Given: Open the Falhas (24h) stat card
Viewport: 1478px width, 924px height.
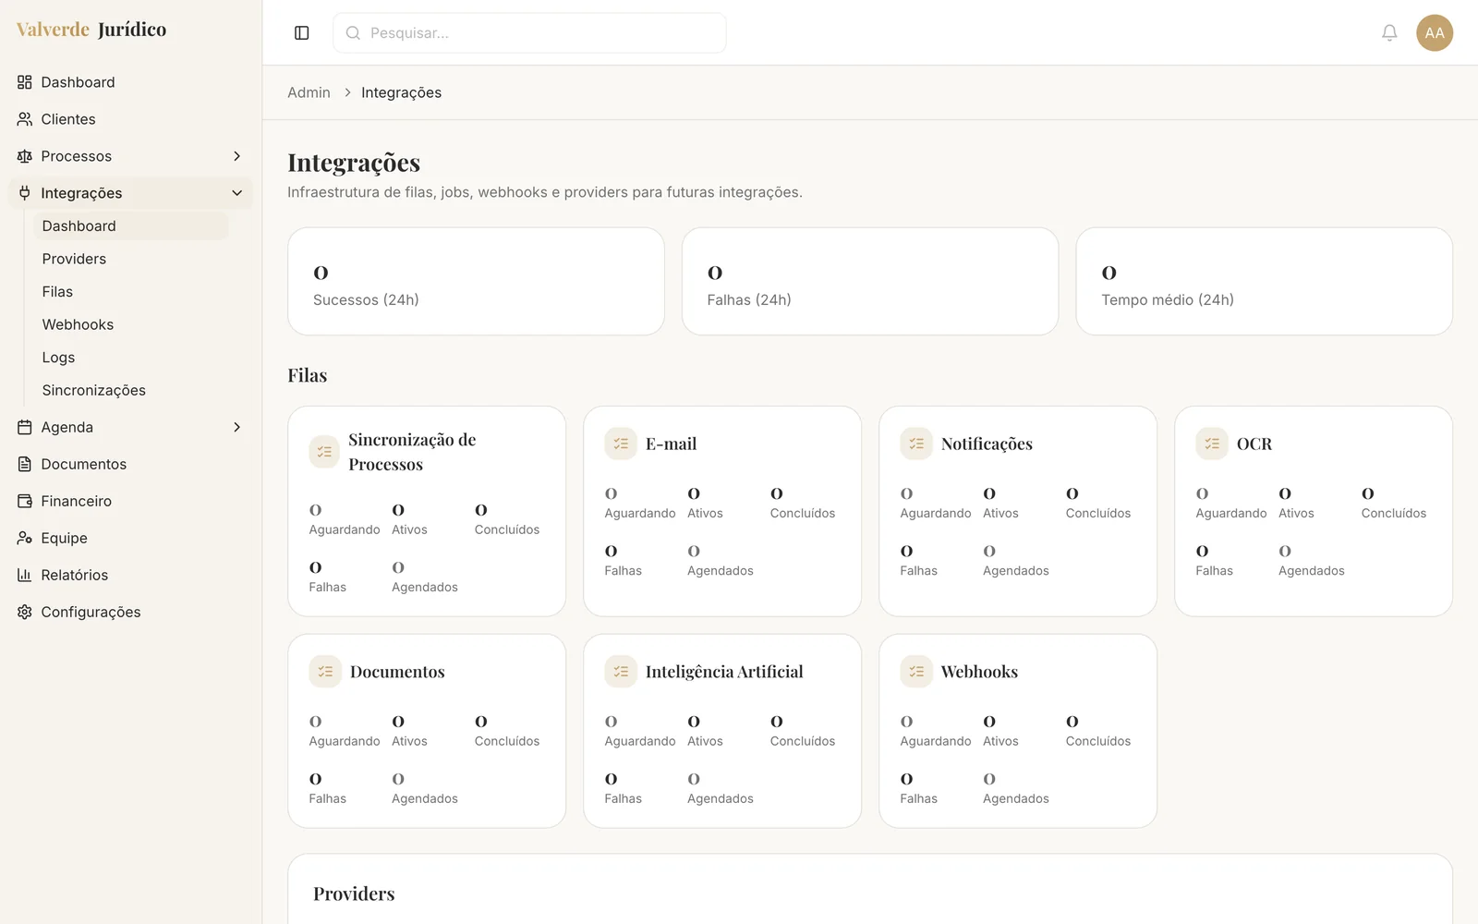Looking at the screenshot, I should (x=870, y=282).
